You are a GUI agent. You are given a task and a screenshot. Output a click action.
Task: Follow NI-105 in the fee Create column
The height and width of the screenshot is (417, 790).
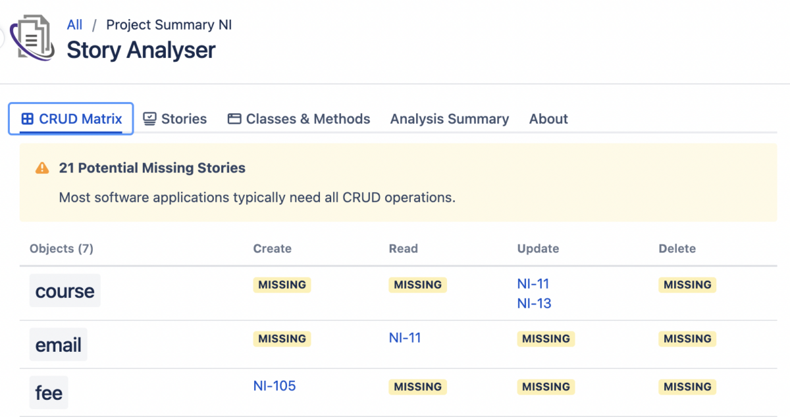[x=275, y=386]
